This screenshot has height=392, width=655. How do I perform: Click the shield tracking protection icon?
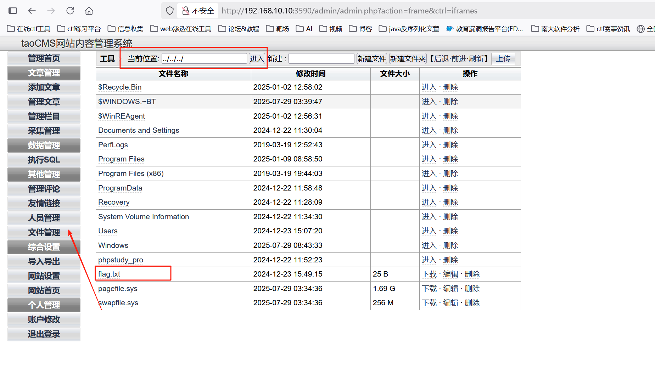click(170, 11)
